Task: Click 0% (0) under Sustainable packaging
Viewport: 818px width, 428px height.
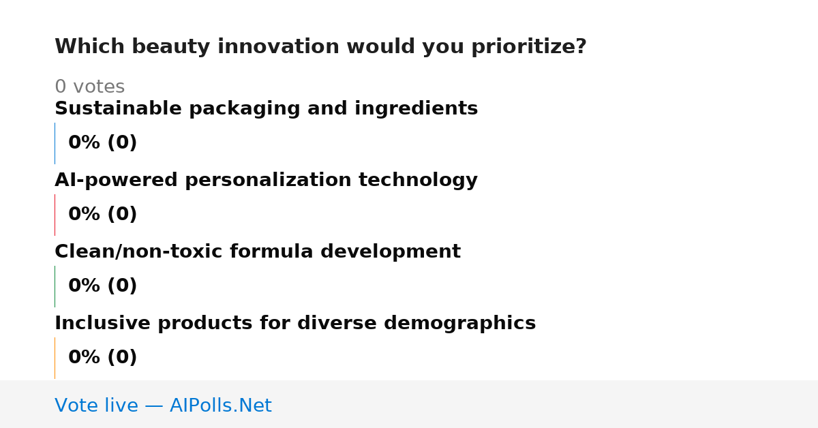Action: coord(102,143)
